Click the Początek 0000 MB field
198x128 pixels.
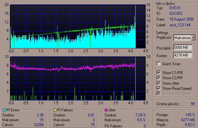(x=183, y=47)
